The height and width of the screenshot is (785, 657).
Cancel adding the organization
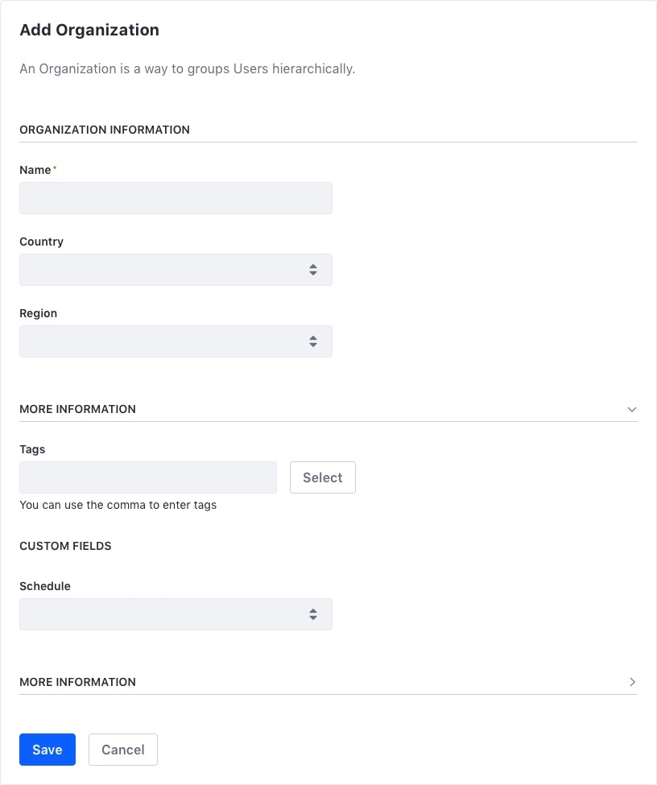[122, 750]
